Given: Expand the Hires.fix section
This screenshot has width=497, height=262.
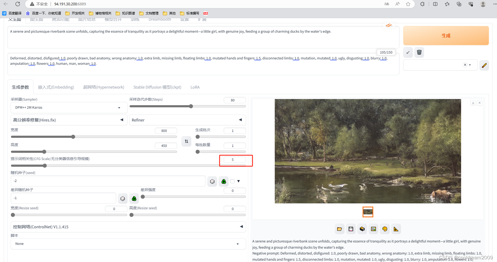Looking at the screenshot, I should point(69,120).
